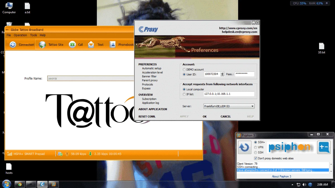Screen dimensions: 335x188
Task: Open the Help menu in Globe Tattoo
Action: [x=43, y=35]
